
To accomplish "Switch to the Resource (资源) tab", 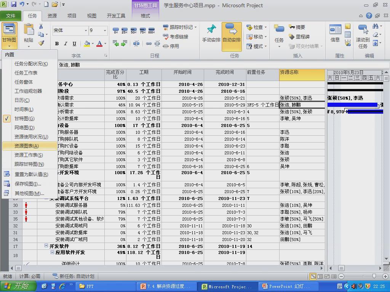I will pos(52,16).
